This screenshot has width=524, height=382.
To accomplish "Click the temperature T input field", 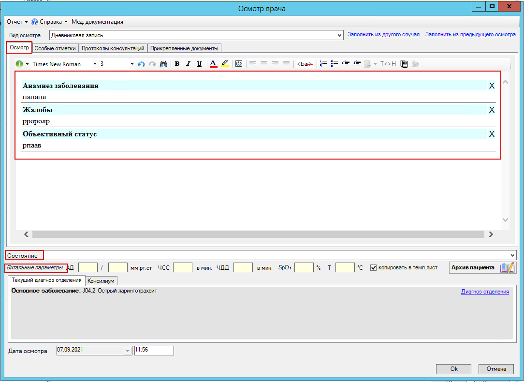I will click(x=345, y=267).
